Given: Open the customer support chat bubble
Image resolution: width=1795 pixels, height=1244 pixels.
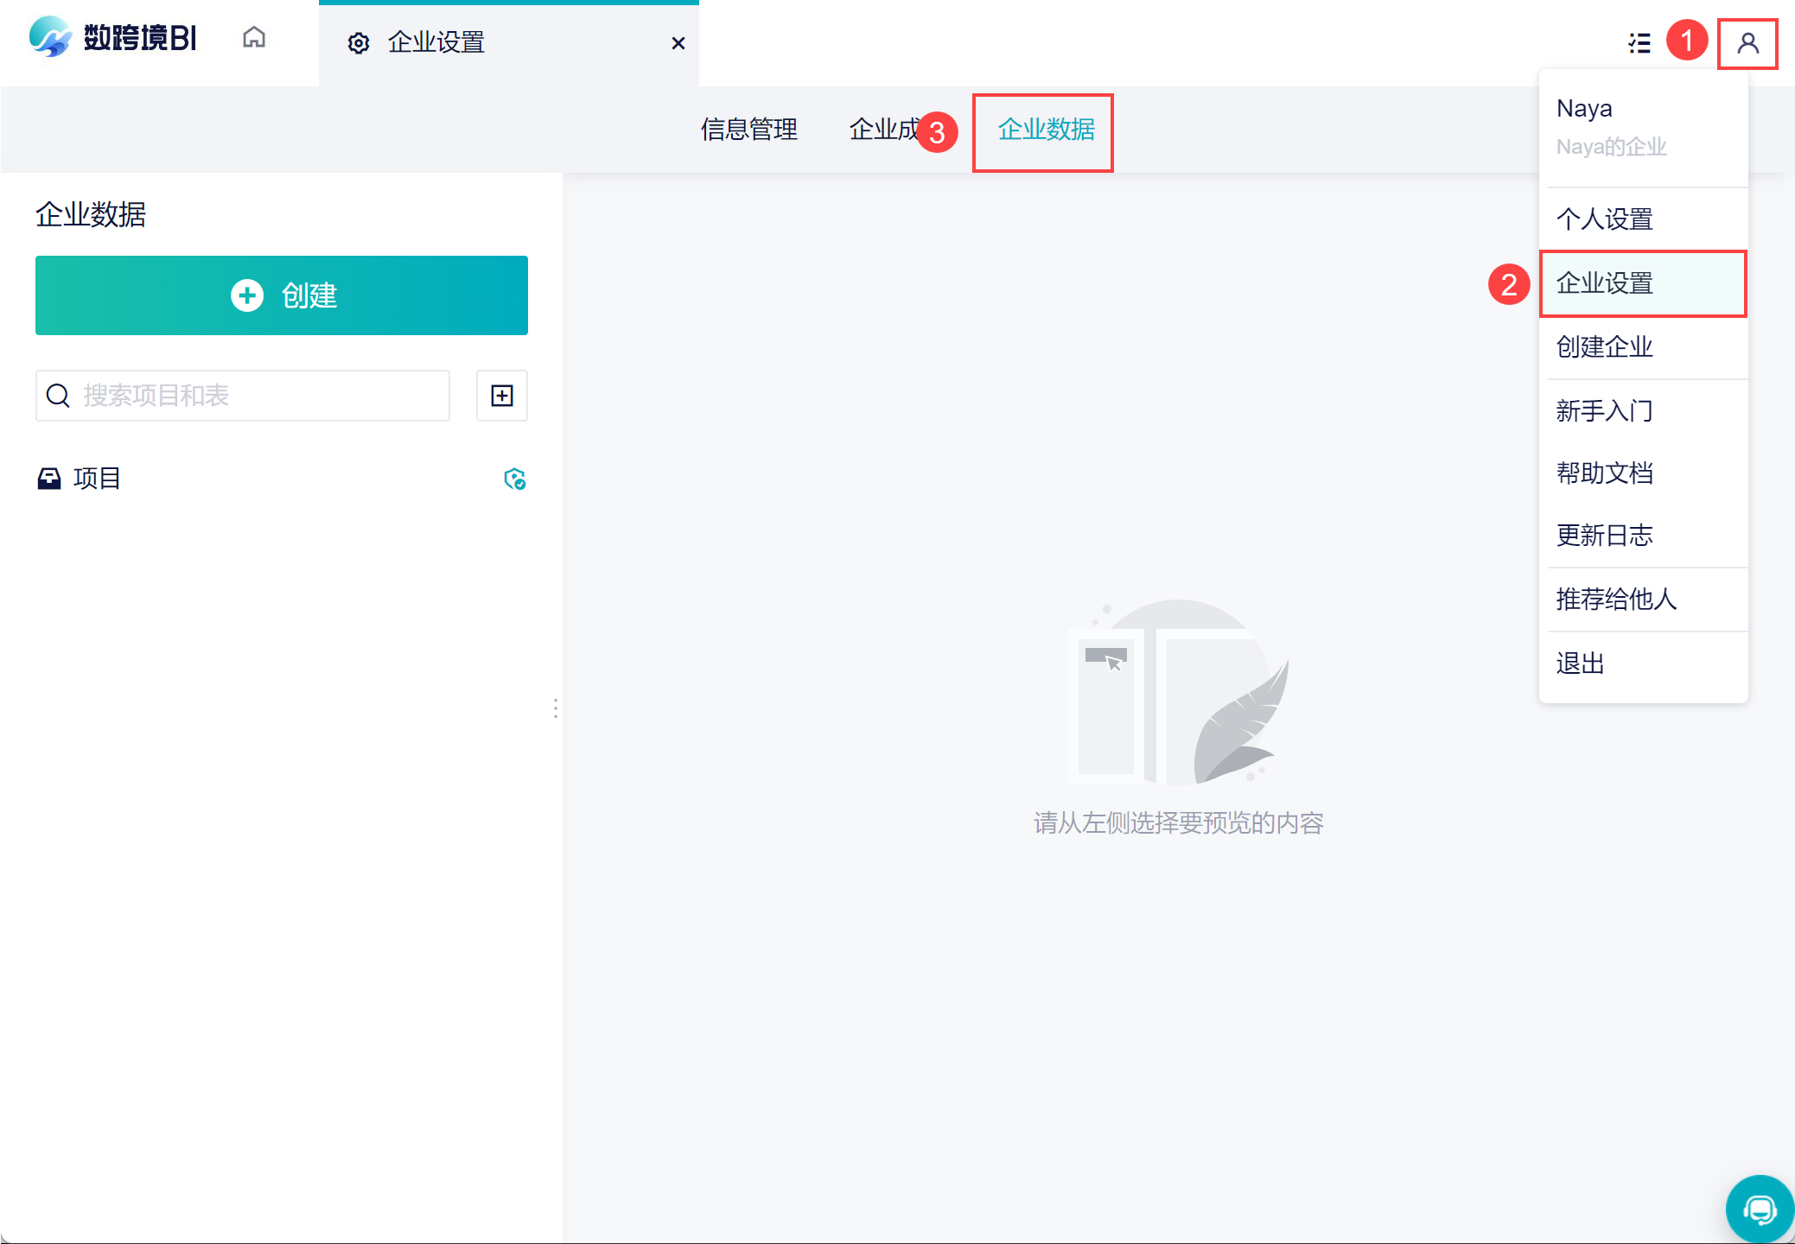Looking at the screenshot, I should (1759, 1209).
